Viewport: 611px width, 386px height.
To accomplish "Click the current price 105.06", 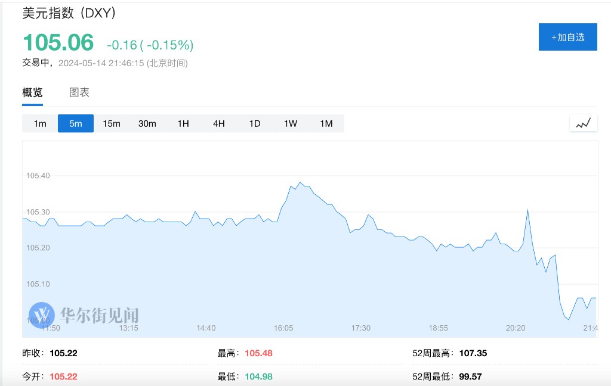I will [x=58, y=42].
